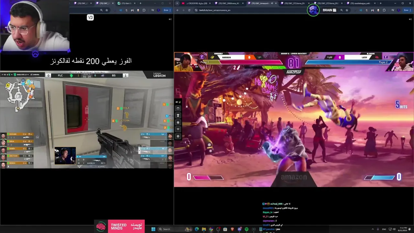This screenshot has height=233, width=414.
Task: Open the saudieleague_eafc tab
Action: click(361, 3)
